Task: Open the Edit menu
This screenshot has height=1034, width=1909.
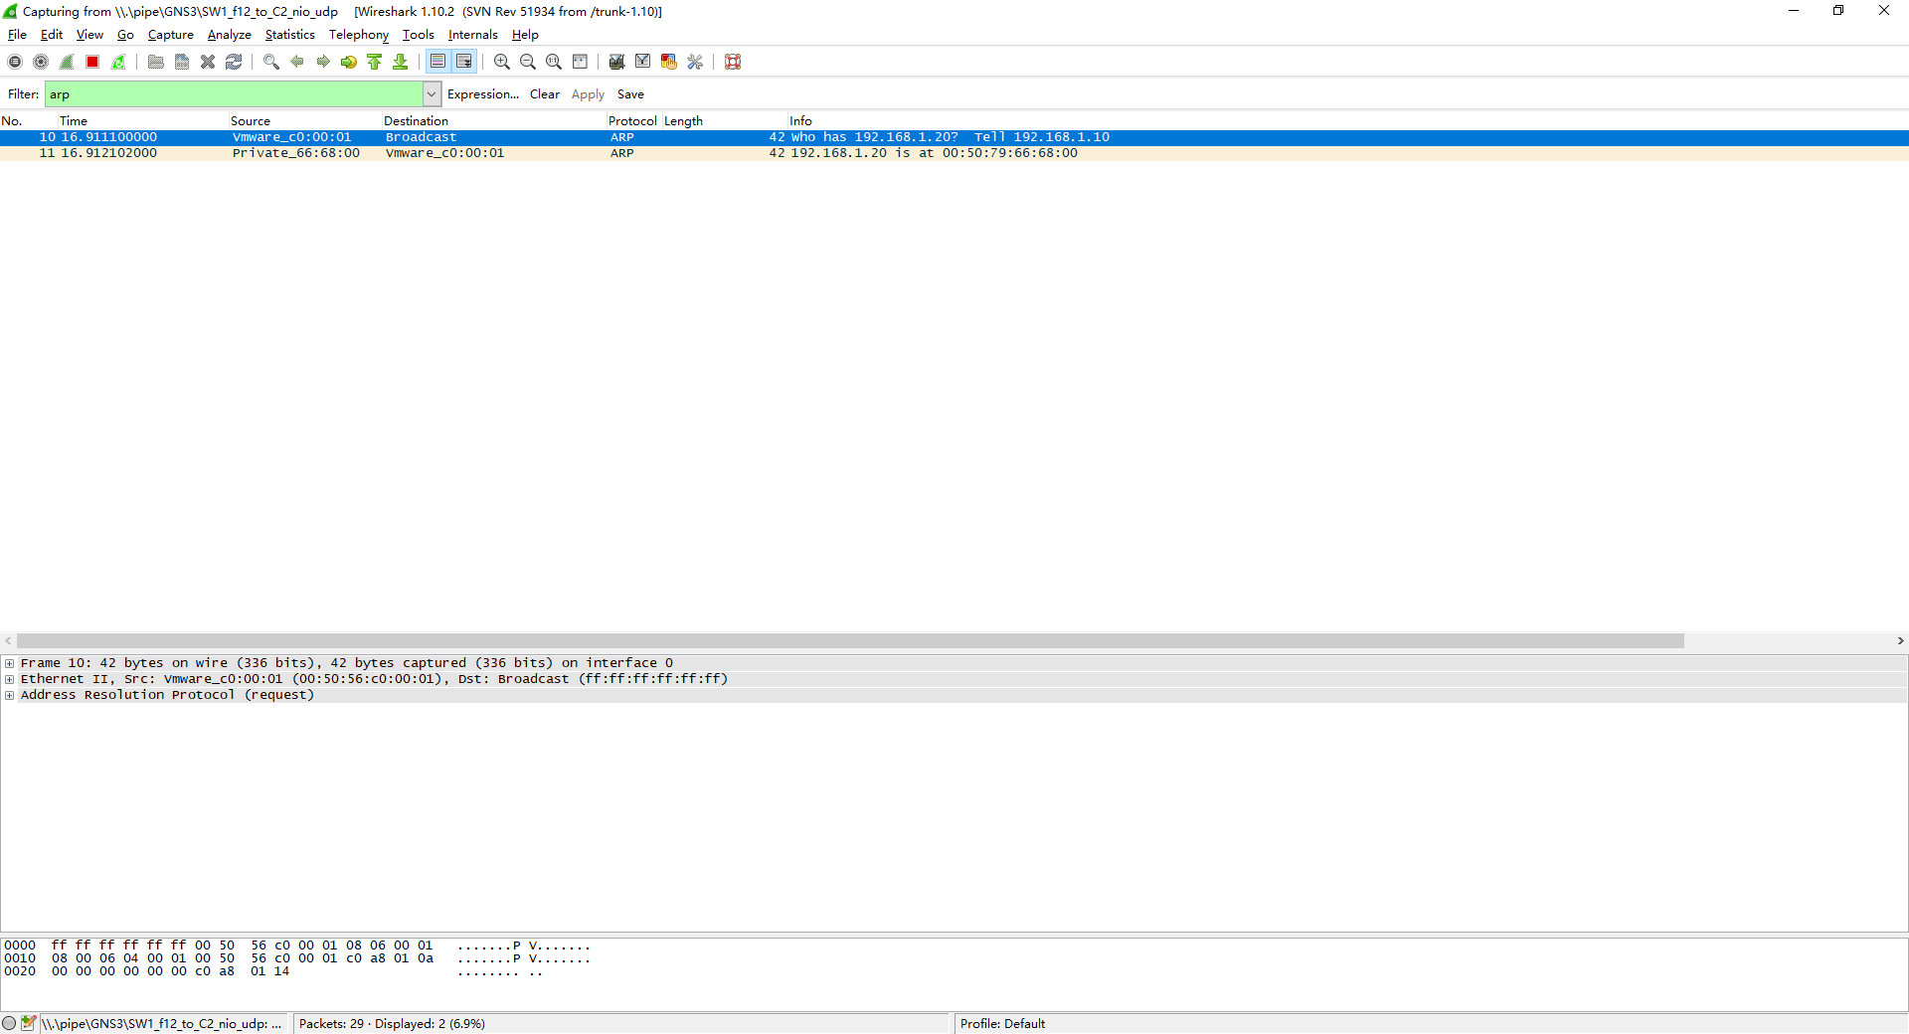Action: coord(52,35)
